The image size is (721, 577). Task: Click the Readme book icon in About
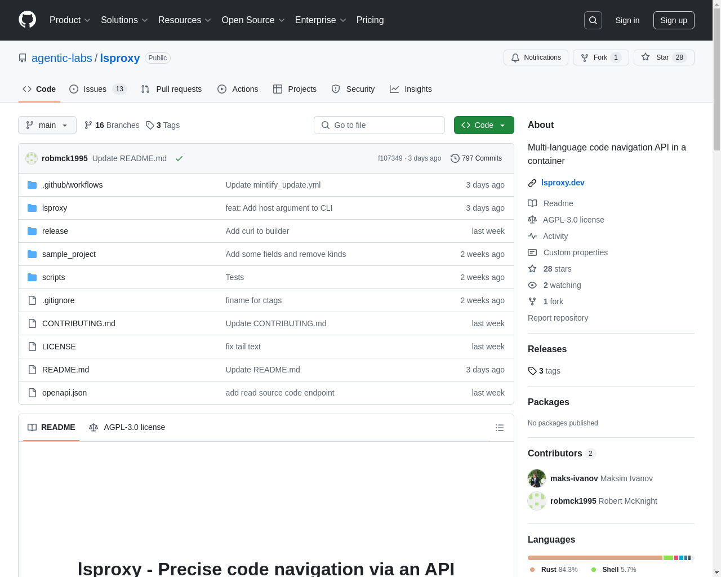click(532, 203)
